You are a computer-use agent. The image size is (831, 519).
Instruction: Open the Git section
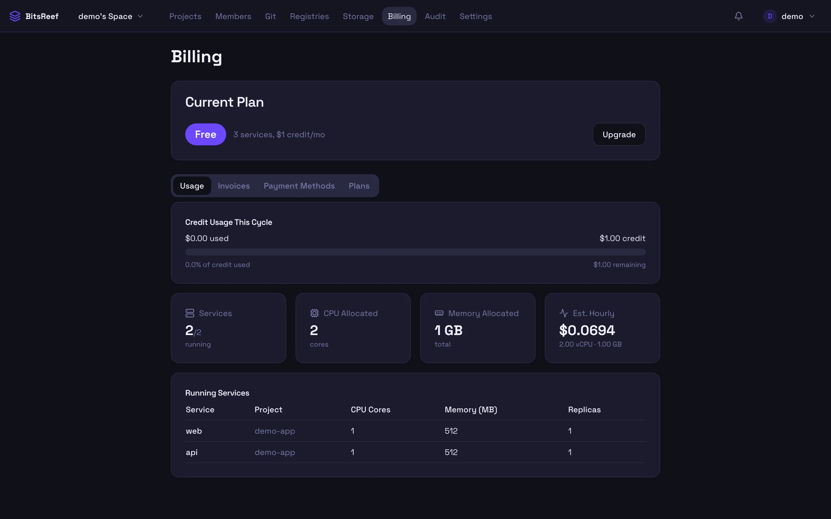pos(271,16)
